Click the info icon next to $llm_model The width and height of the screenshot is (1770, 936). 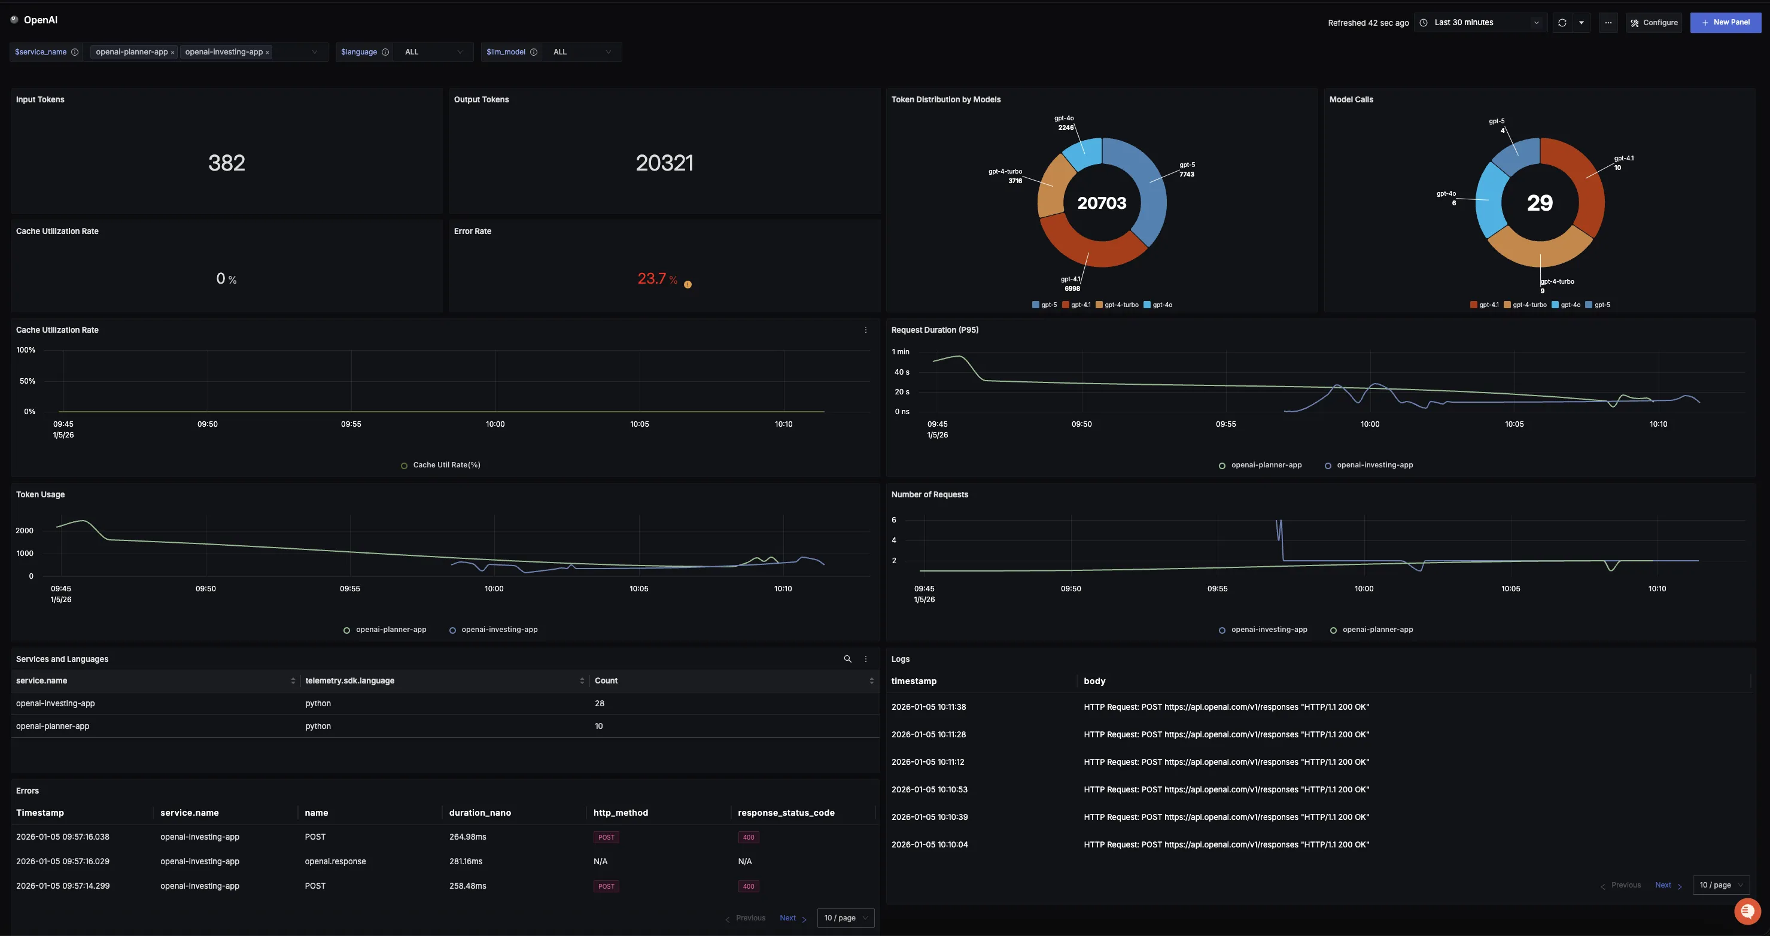coord(533,52)
